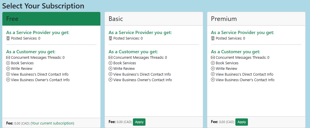310x128 pixels.
Task: Click 'Your current subscription' text in Free plan
Action: [52, 123]
